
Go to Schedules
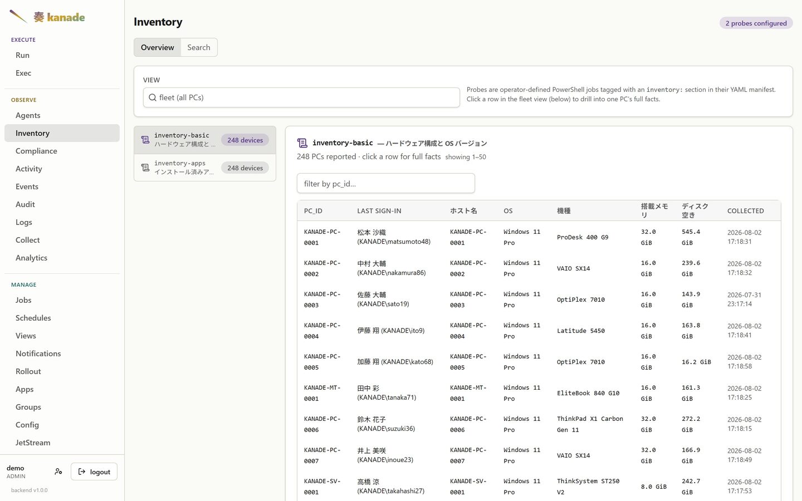(62, 318)
